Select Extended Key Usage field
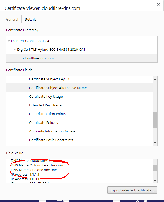 click(x=79, y=105)
